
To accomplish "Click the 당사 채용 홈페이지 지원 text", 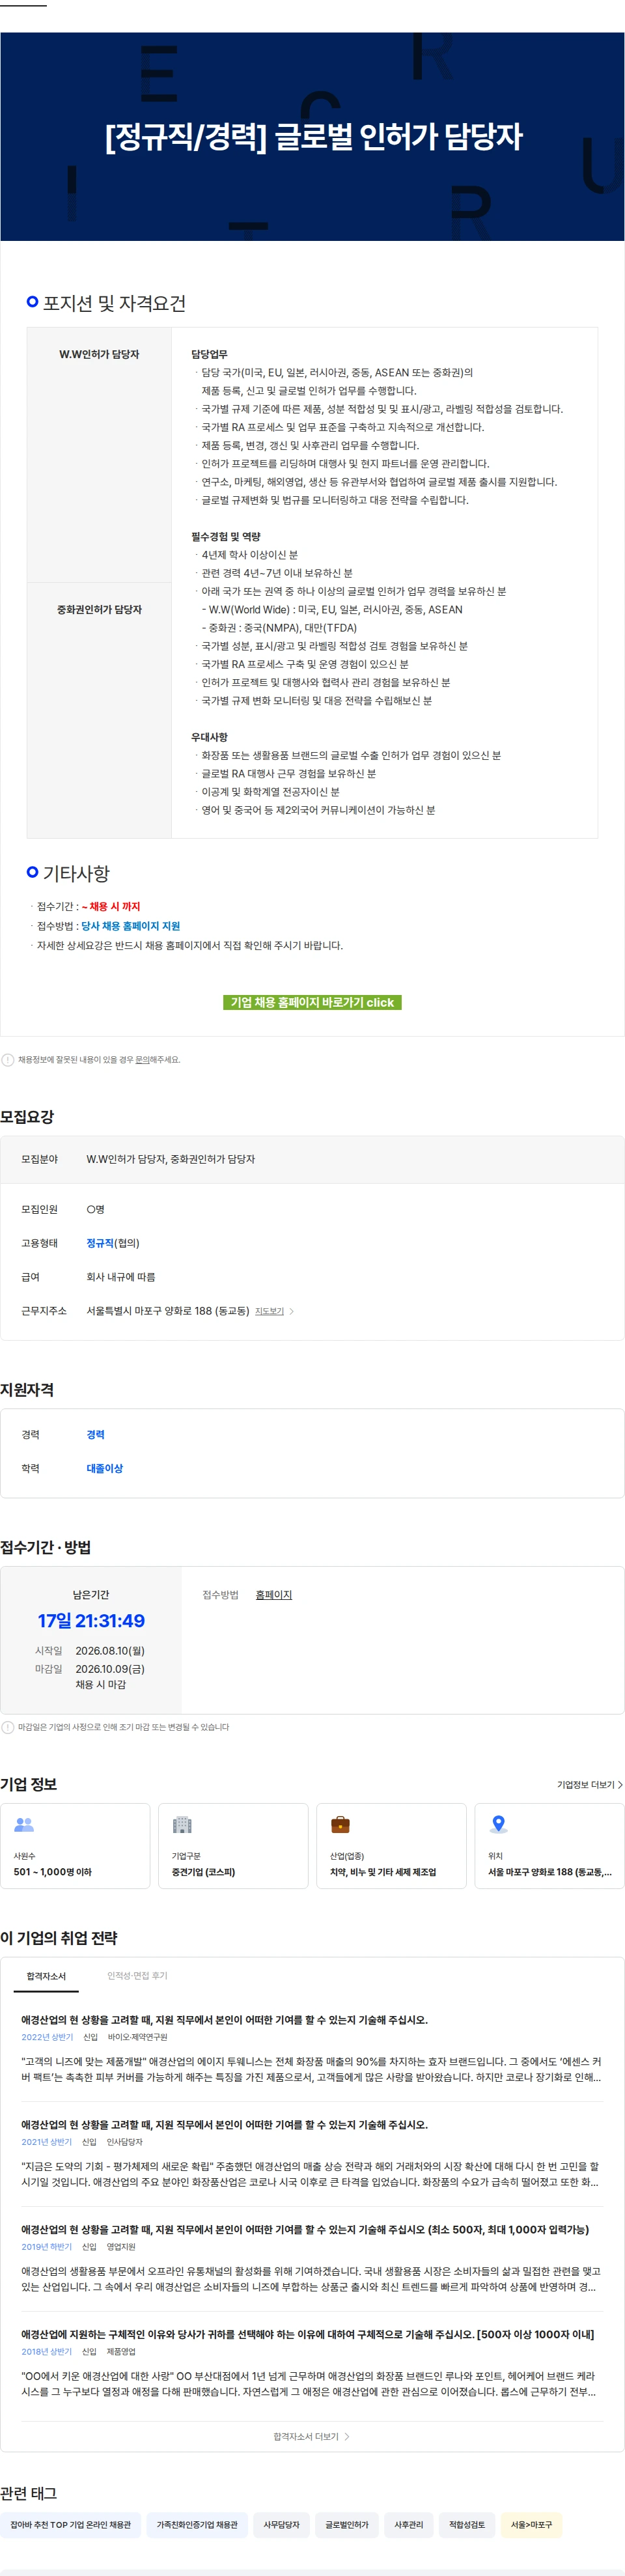I will click(x=131, y=926).
